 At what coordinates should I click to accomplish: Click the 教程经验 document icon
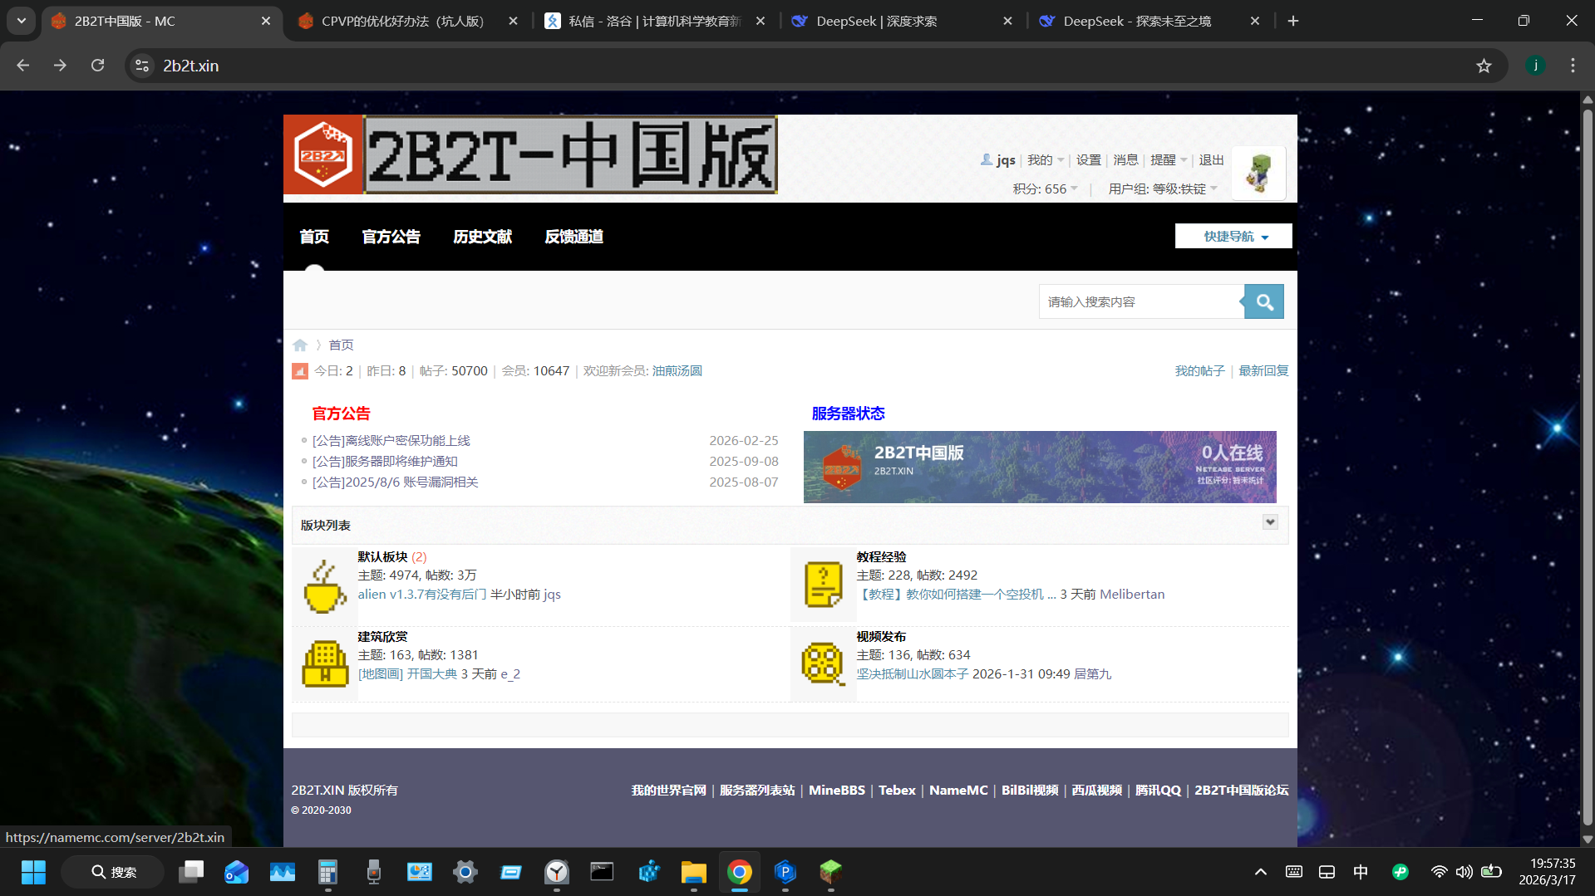click(x=822, y=584)
